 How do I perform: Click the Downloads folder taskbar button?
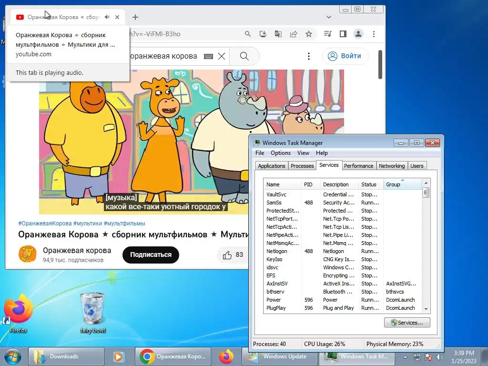click(x=66, y=356)
